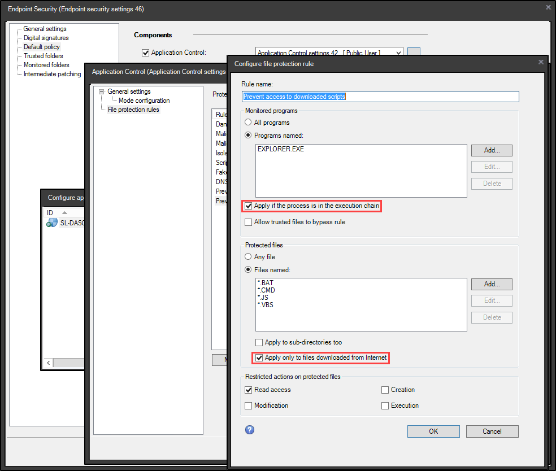Select the 'All programs' radio button
Image resolution: width=556 pixels, height=471 pixels.
coord(248,123)
